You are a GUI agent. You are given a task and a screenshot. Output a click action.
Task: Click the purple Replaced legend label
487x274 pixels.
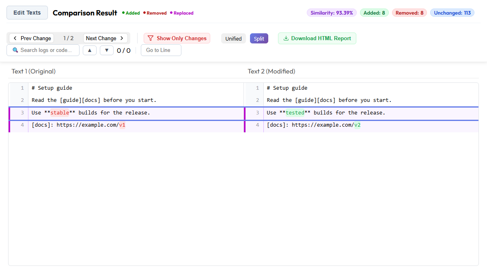tap(182, 13)
